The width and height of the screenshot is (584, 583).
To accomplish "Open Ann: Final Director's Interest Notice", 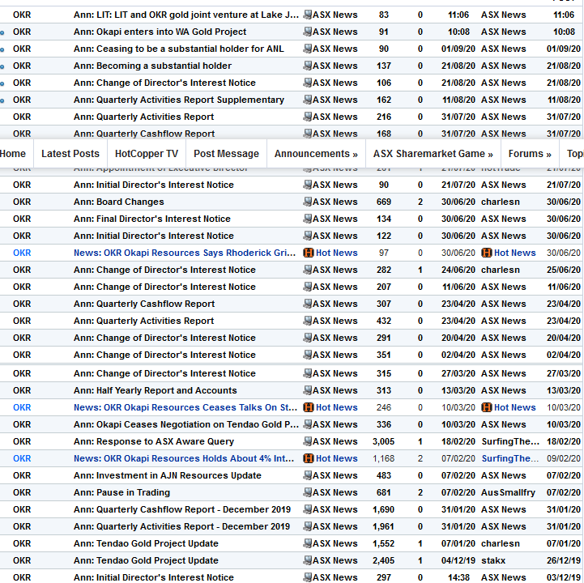I will (152, 219).
